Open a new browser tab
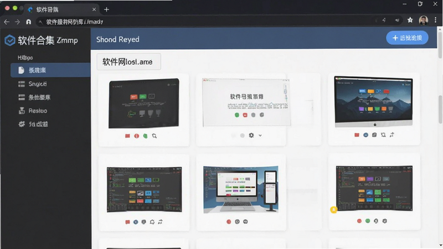The height and width of the screenshot is (249, 443). tap(106, 9)
